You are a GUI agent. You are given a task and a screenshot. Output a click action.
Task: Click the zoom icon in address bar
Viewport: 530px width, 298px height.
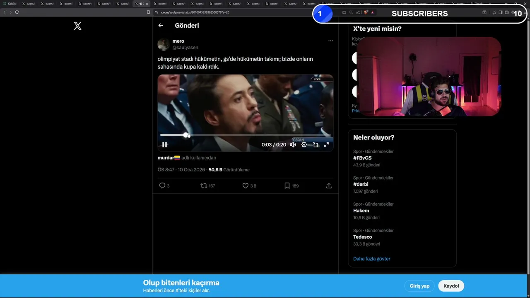tap(351, 12)
